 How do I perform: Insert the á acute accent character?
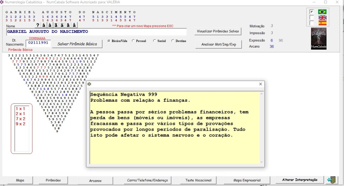[44, 25]
